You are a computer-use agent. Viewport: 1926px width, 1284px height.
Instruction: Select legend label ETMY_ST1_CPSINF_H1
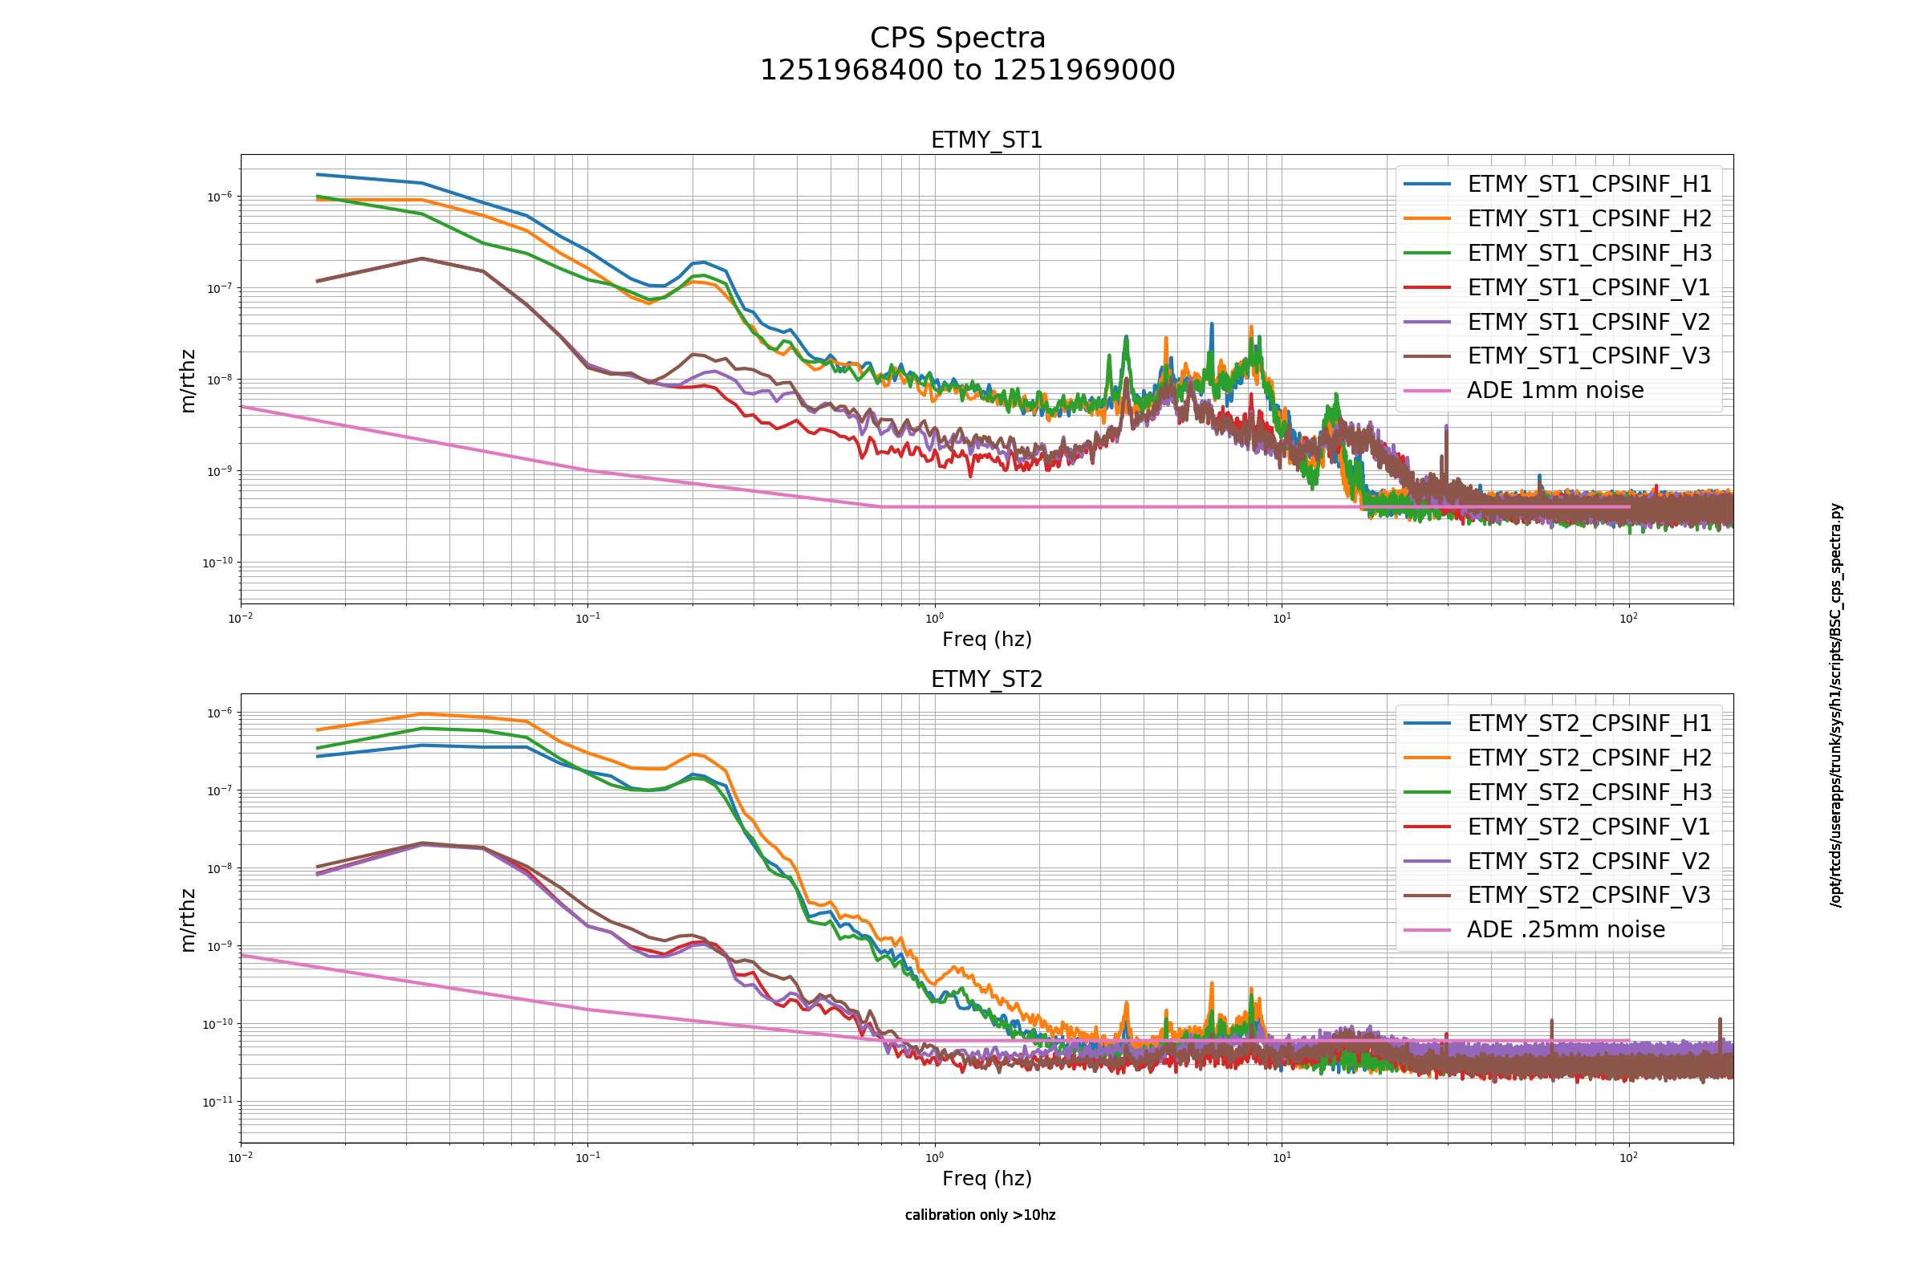point(1590,185)
